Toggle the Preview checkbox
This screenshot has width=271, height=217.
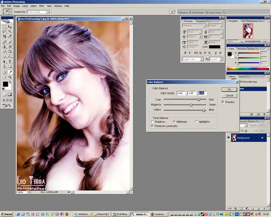click(x=223, y=102)
